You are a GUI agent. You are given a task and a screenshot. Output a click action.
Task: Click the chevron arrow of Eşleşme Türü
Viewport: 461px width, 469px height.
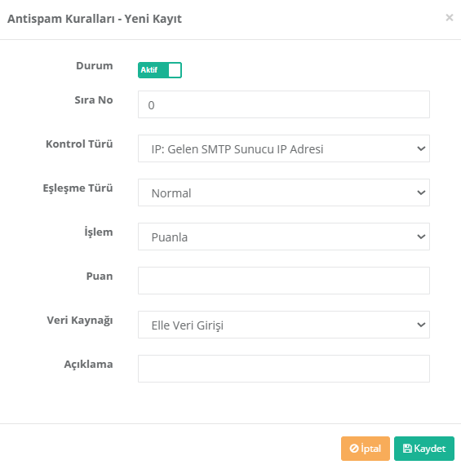421,192
